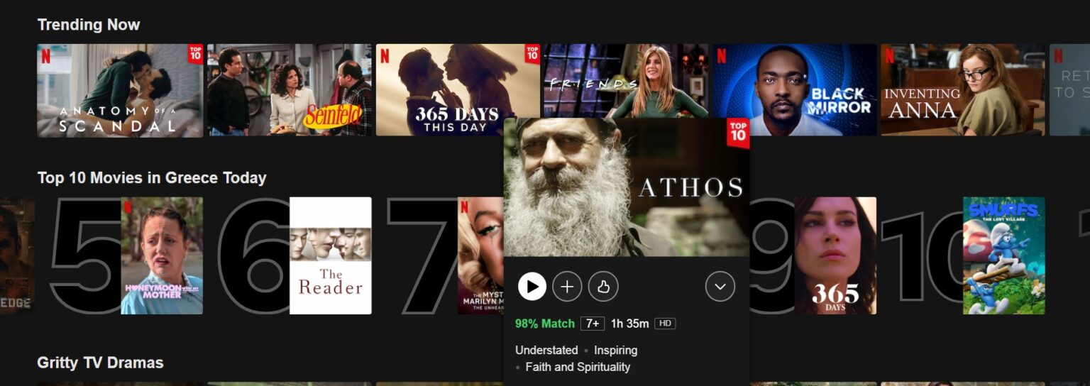Select the Seinfeld show tile
1090x386 pixels.
click(x=289, y=90)
